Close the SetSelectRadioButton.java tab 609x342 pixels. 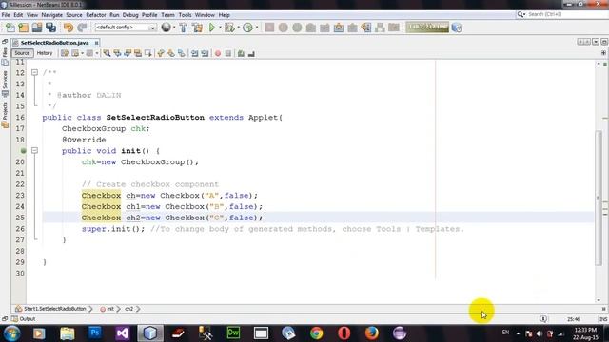[x=96, y=43]
